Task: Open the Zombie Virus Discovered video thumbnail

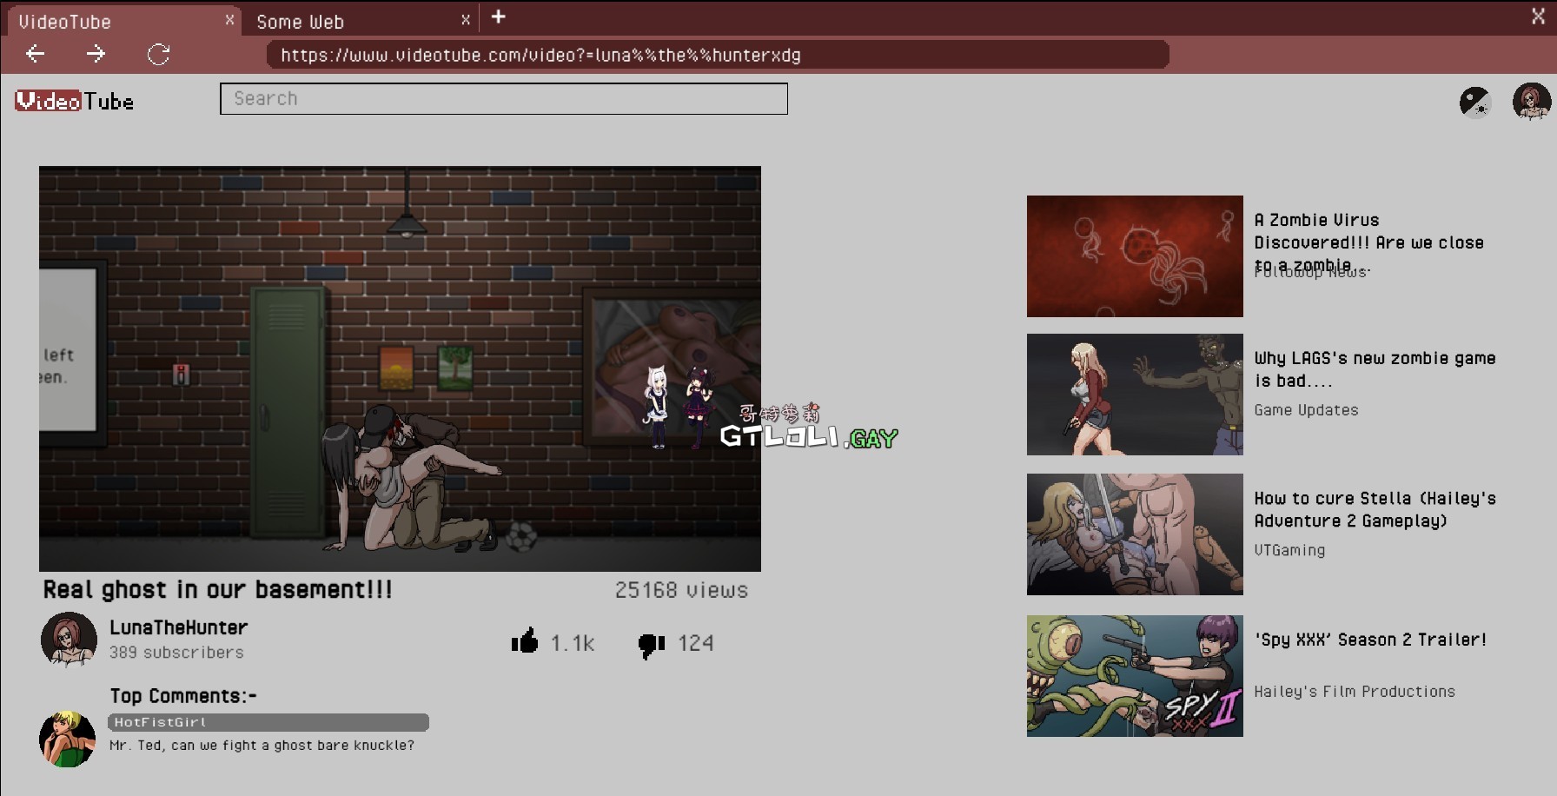Action: 1135,256
